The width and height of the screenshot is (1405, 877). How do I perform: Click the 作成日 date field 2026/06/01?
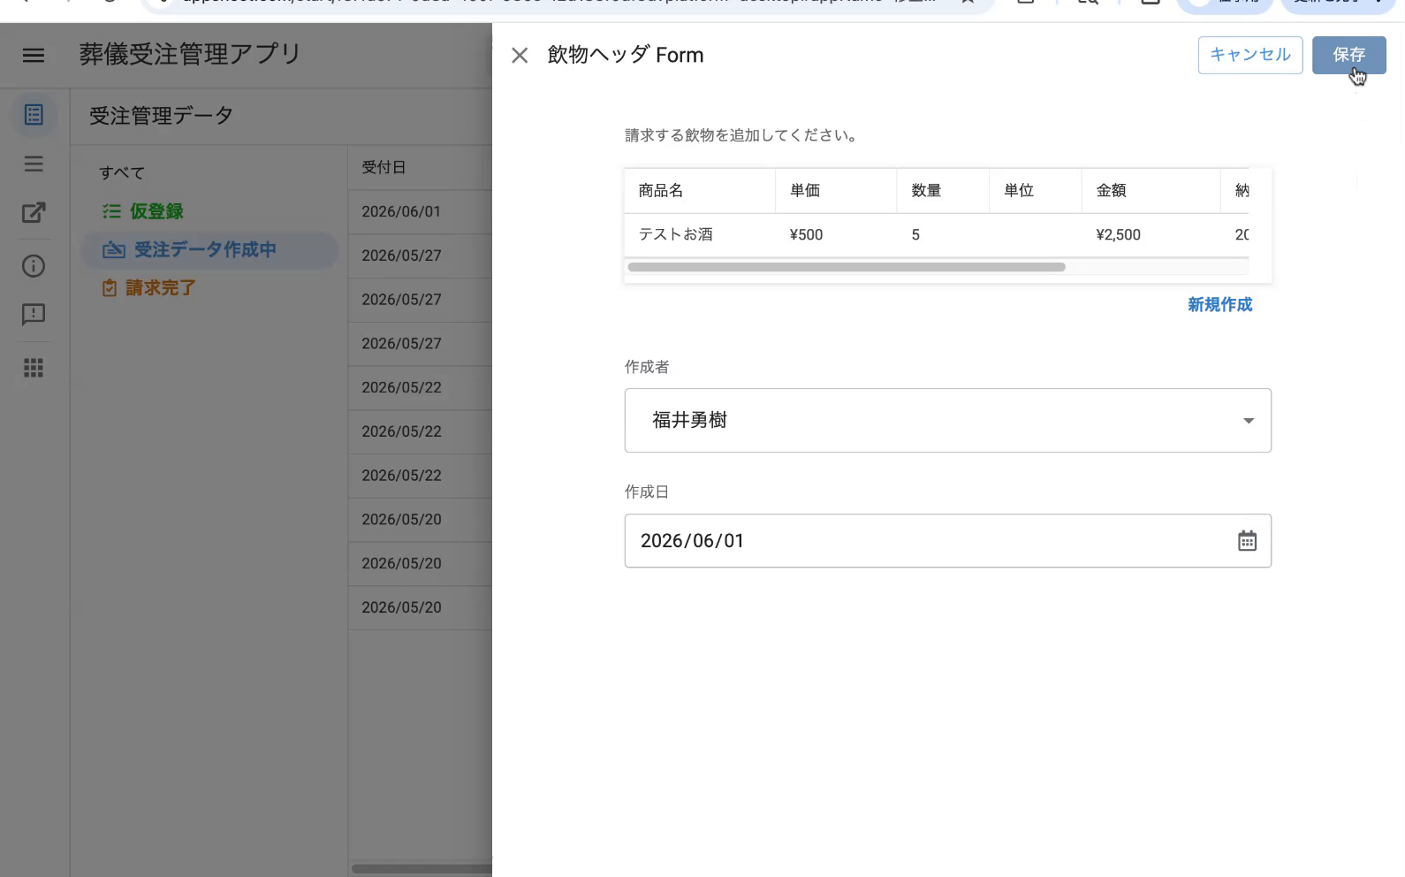(x=948, y=541)
